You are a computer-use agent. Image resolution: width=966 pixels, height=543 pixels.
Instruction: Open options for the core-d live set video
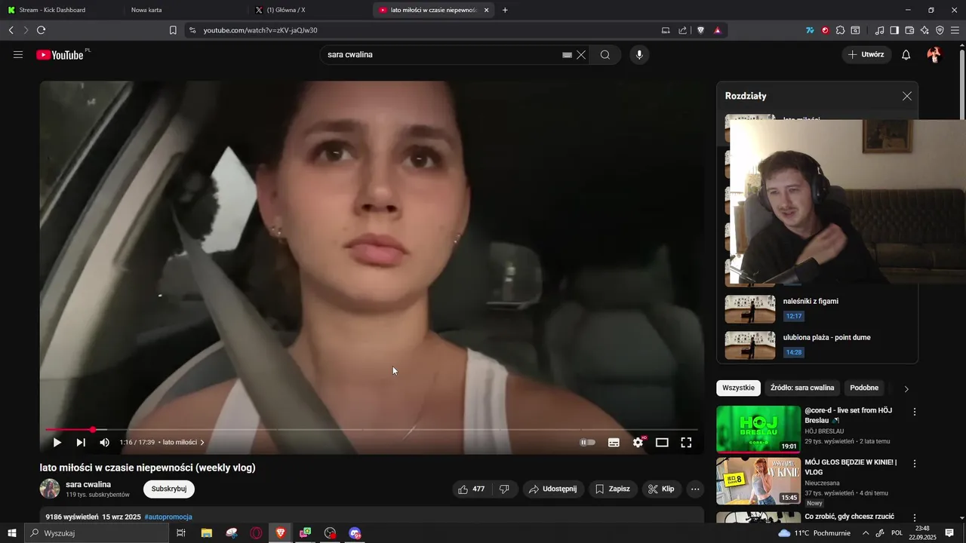915,412
